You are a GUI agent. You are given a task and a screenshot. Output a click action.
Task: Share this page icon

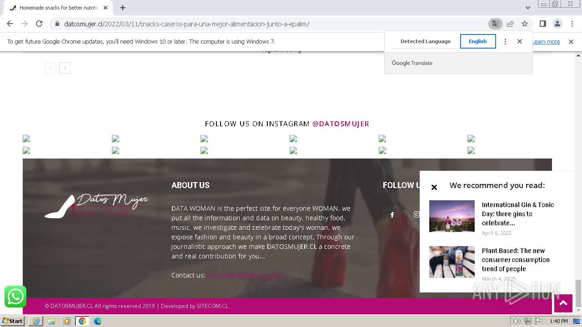[x=510, y=24]
